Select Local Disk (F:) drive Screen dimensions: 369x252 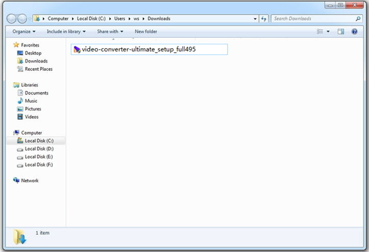pos(39,165)
